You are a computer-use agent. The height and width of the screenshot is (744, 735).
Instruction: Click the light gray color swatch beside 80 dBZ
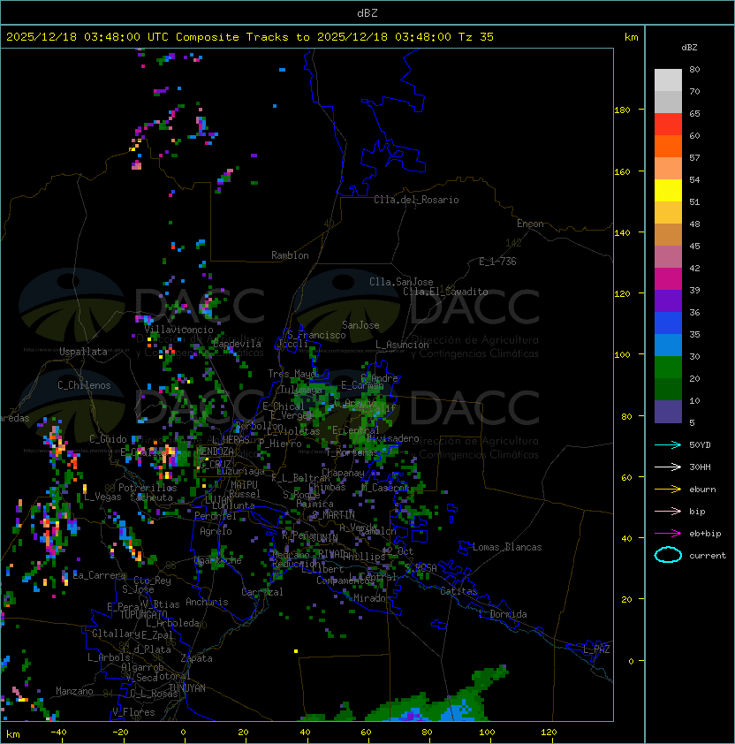[668, 80]
